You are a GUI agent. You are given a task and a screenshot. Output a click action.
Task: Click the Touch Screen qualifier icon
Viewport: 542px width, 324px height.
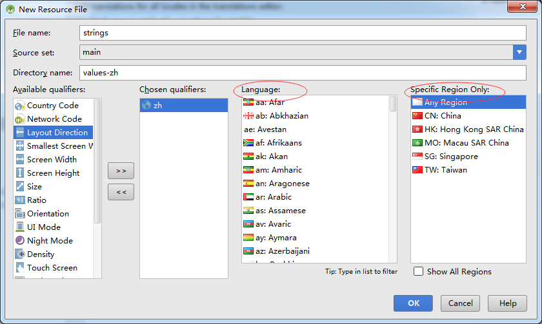[x=19, y=268]
